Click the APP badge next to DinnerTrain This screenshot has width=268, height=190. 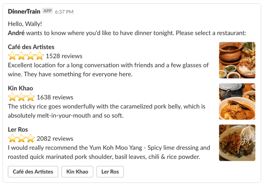[47, 11]
